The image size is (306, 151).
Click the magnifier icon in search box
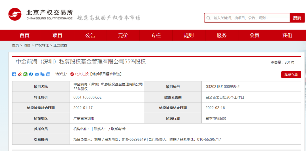pyautogui.click(x=209, y=18)
